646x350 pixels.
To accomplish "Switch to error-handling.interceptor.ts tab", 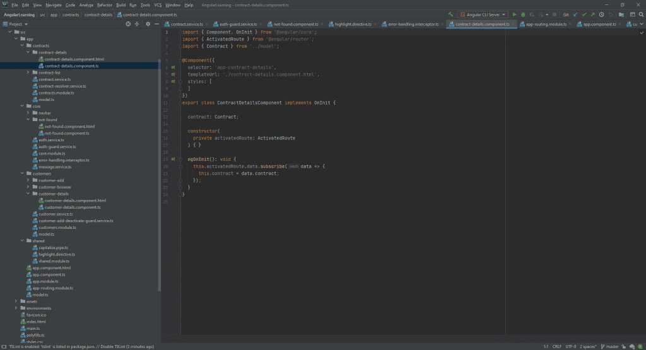I will pos(413,25).
